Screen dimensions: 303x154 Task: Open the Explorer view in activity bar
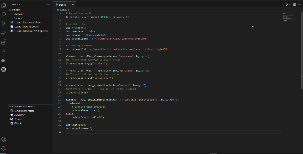coord(4,6)
